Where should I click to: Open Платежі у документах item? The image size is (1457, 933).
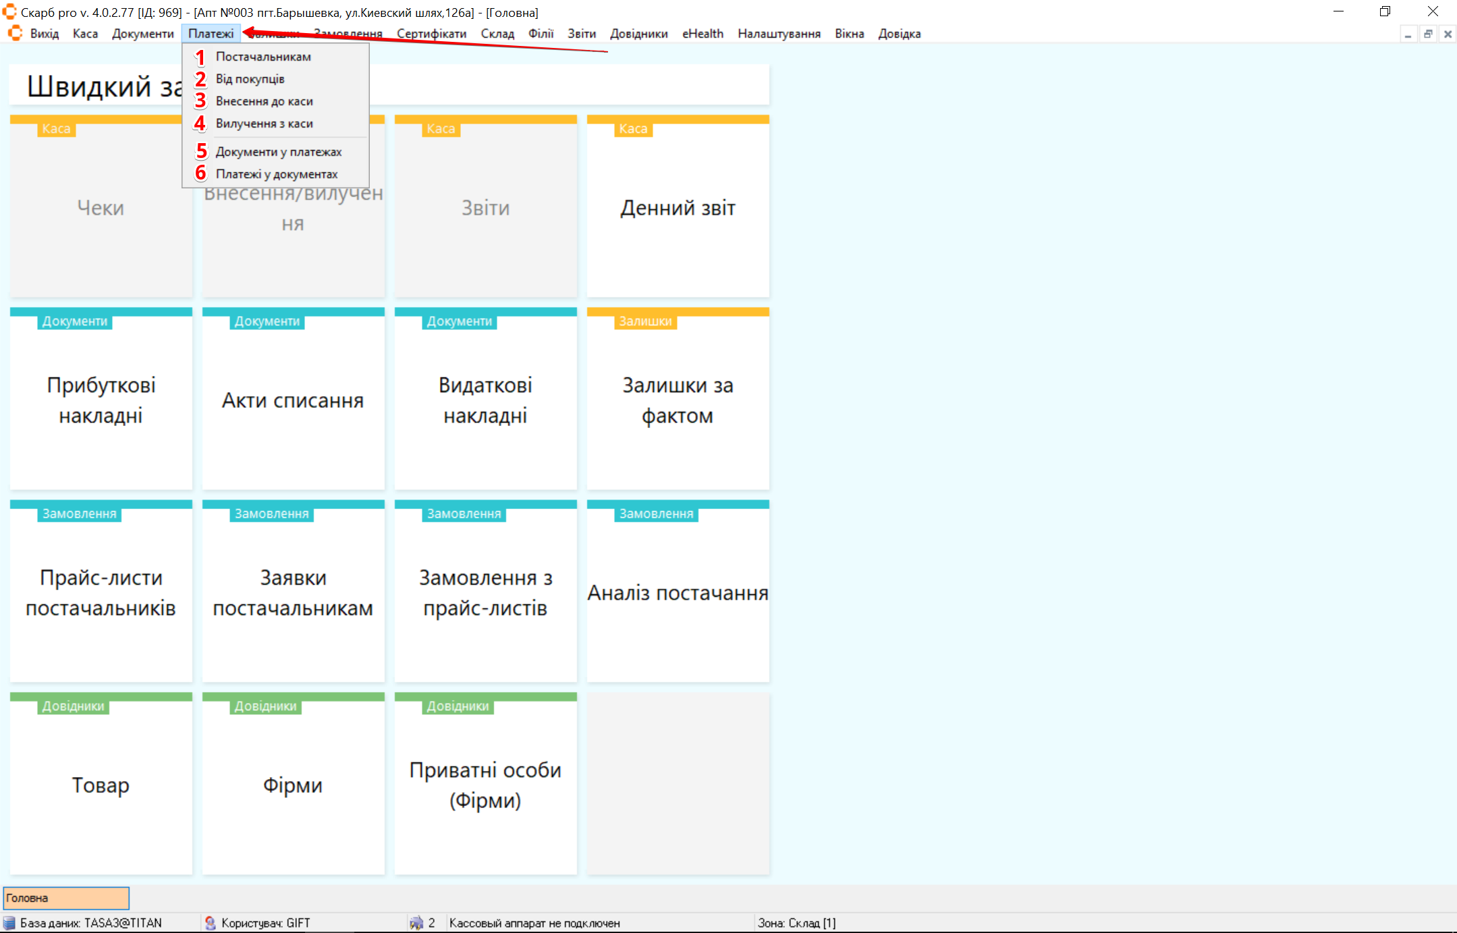pyautogui.click(x=276, y=174)
